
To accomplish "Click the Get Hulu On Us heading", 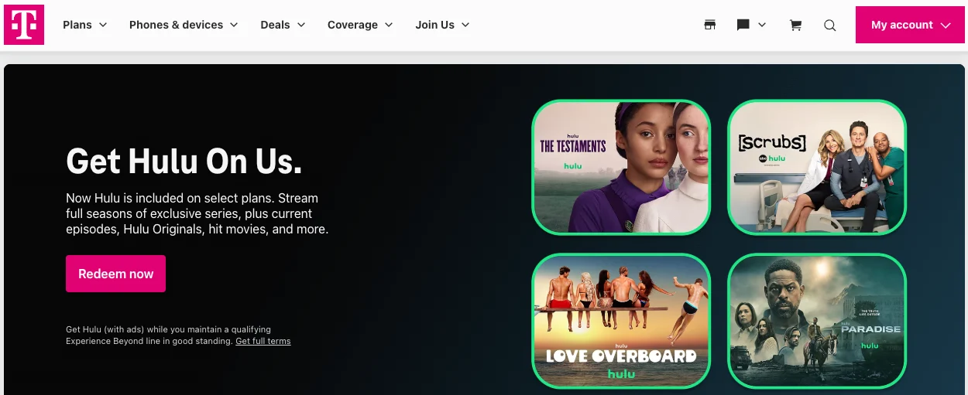I will (184, 162).
